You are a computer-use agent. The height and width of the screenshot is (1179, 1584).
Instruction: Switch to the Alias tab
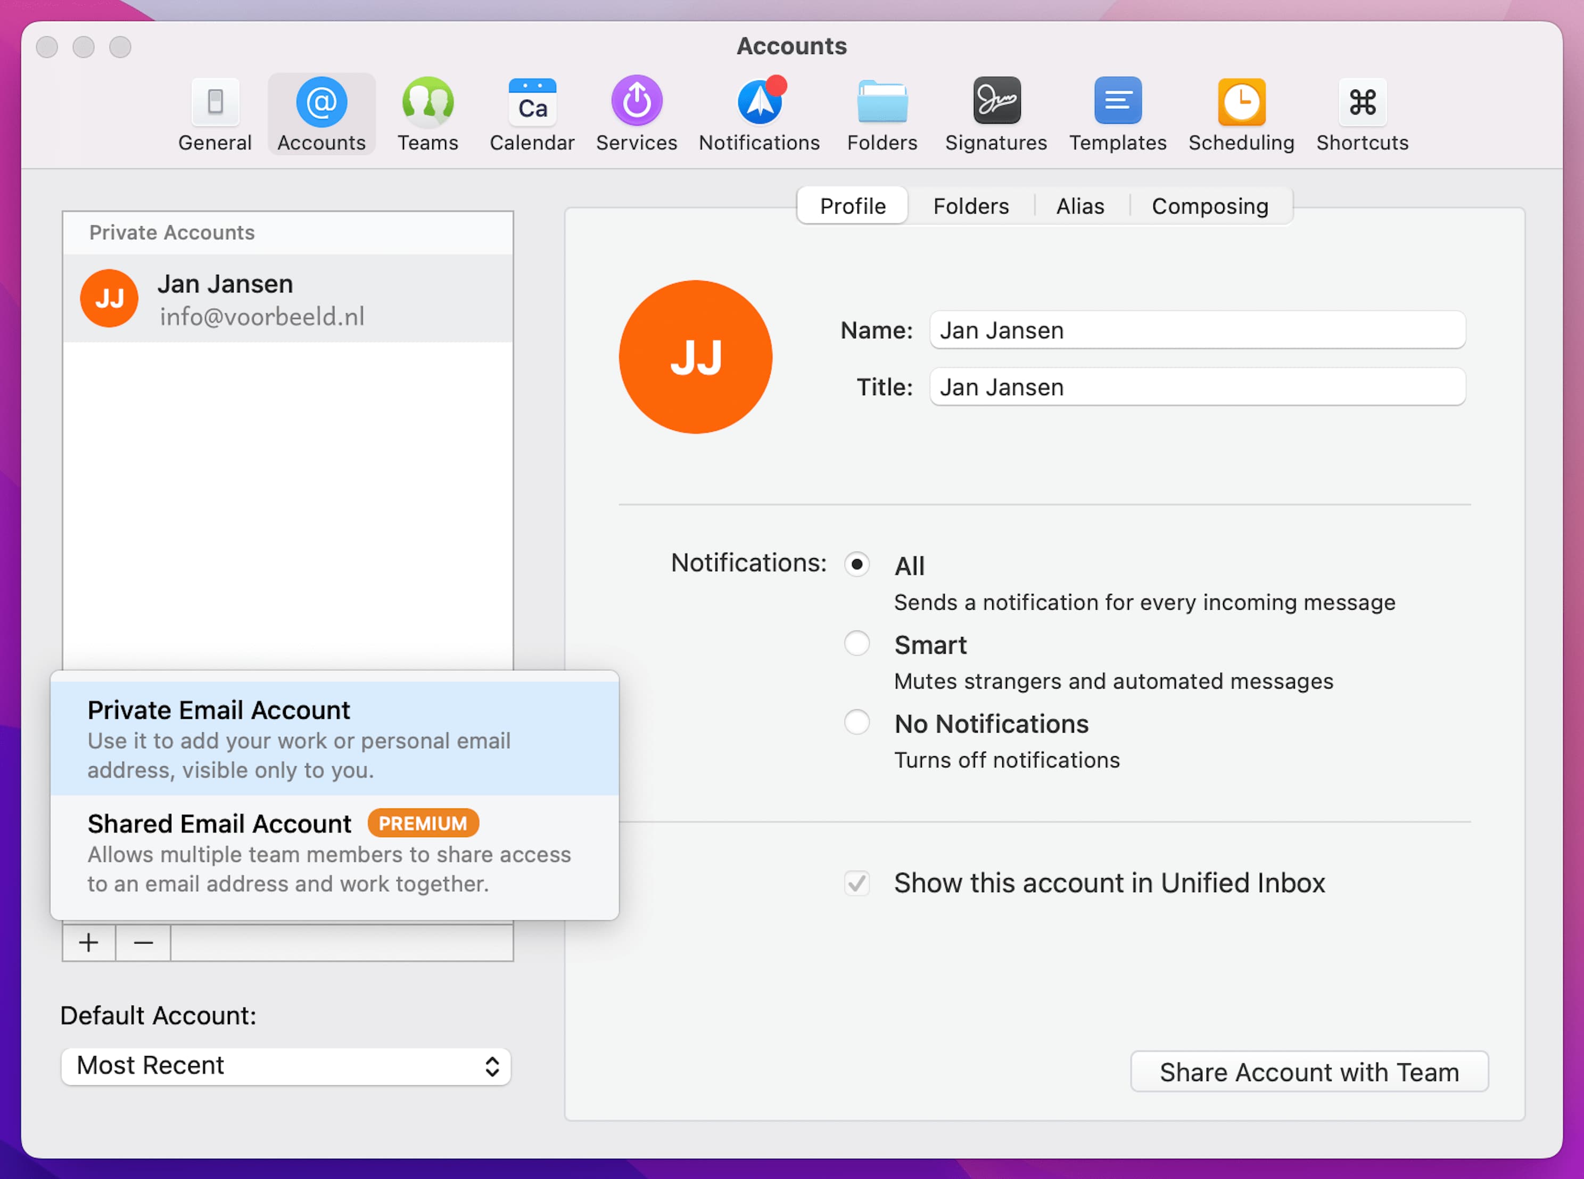pos(1080,206)
